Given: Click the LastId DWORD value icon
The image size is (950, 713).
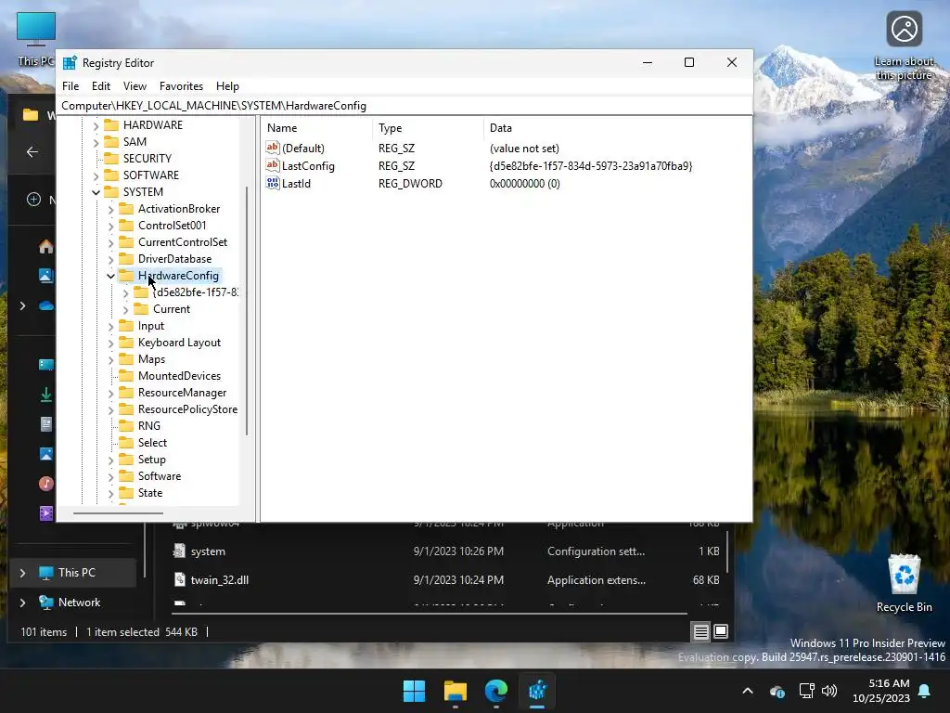Looking at the screenshot, I should [x=273, y=183].
